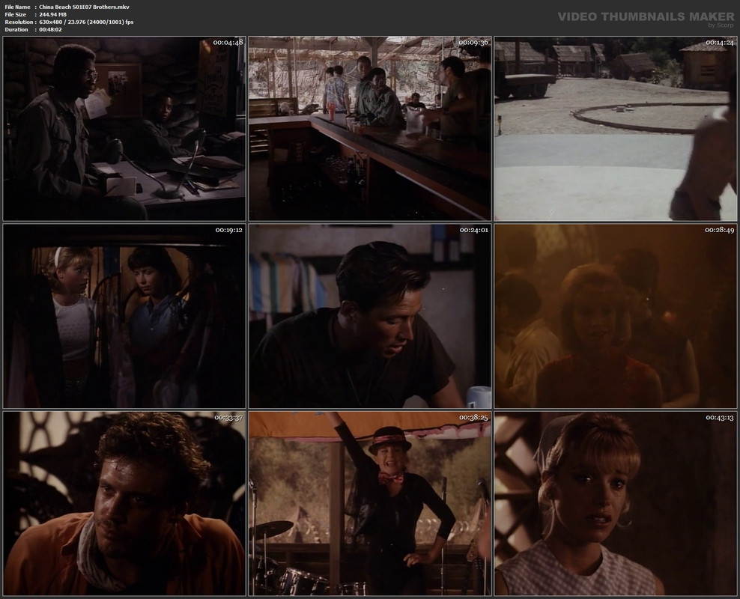Viewport: 740px width, 599px height.
Task: Click the 'File Name' label
Action: point(17,7)
